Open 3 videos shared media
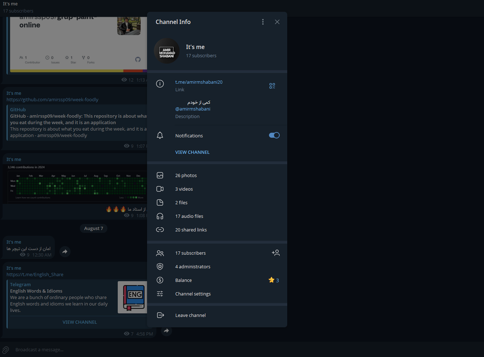Screen dimensions: 484x357 217,189
